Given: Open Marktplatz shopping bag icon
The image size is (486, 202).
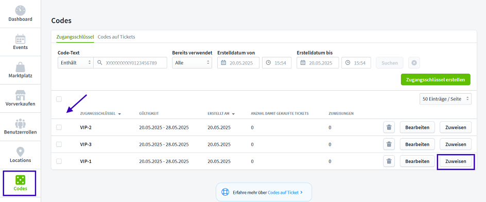Looking at the screenshot, I should click(20, 67).
